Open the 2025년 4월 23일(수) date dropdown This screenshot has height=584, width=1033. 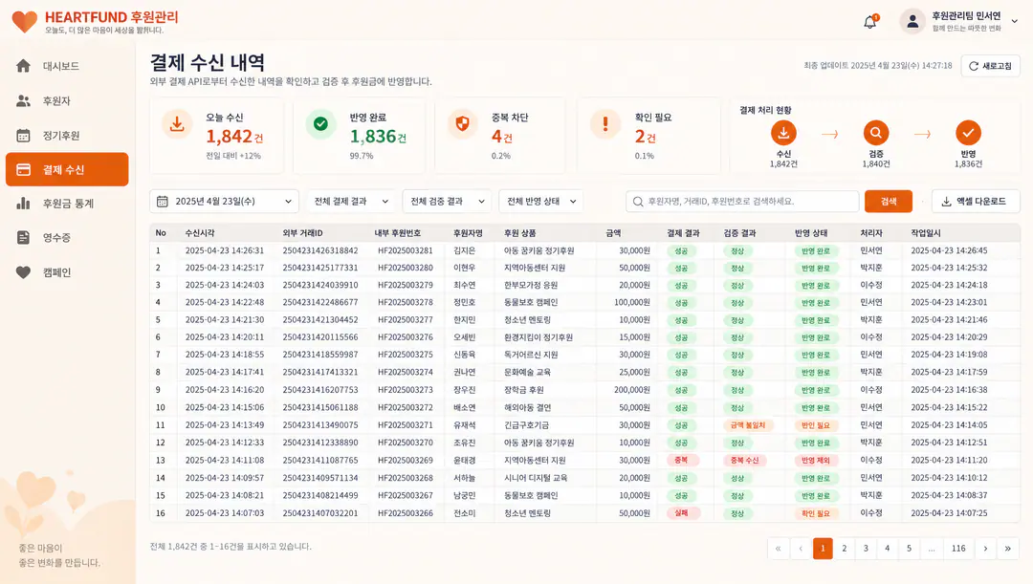[x=224, y=202]
